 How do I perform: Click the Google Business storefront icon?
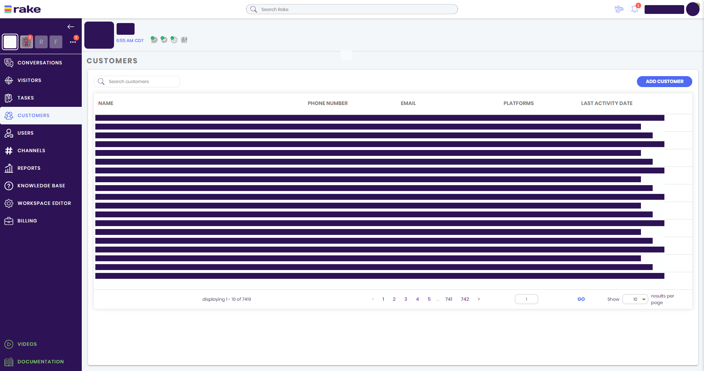click(x=184, y=40)
